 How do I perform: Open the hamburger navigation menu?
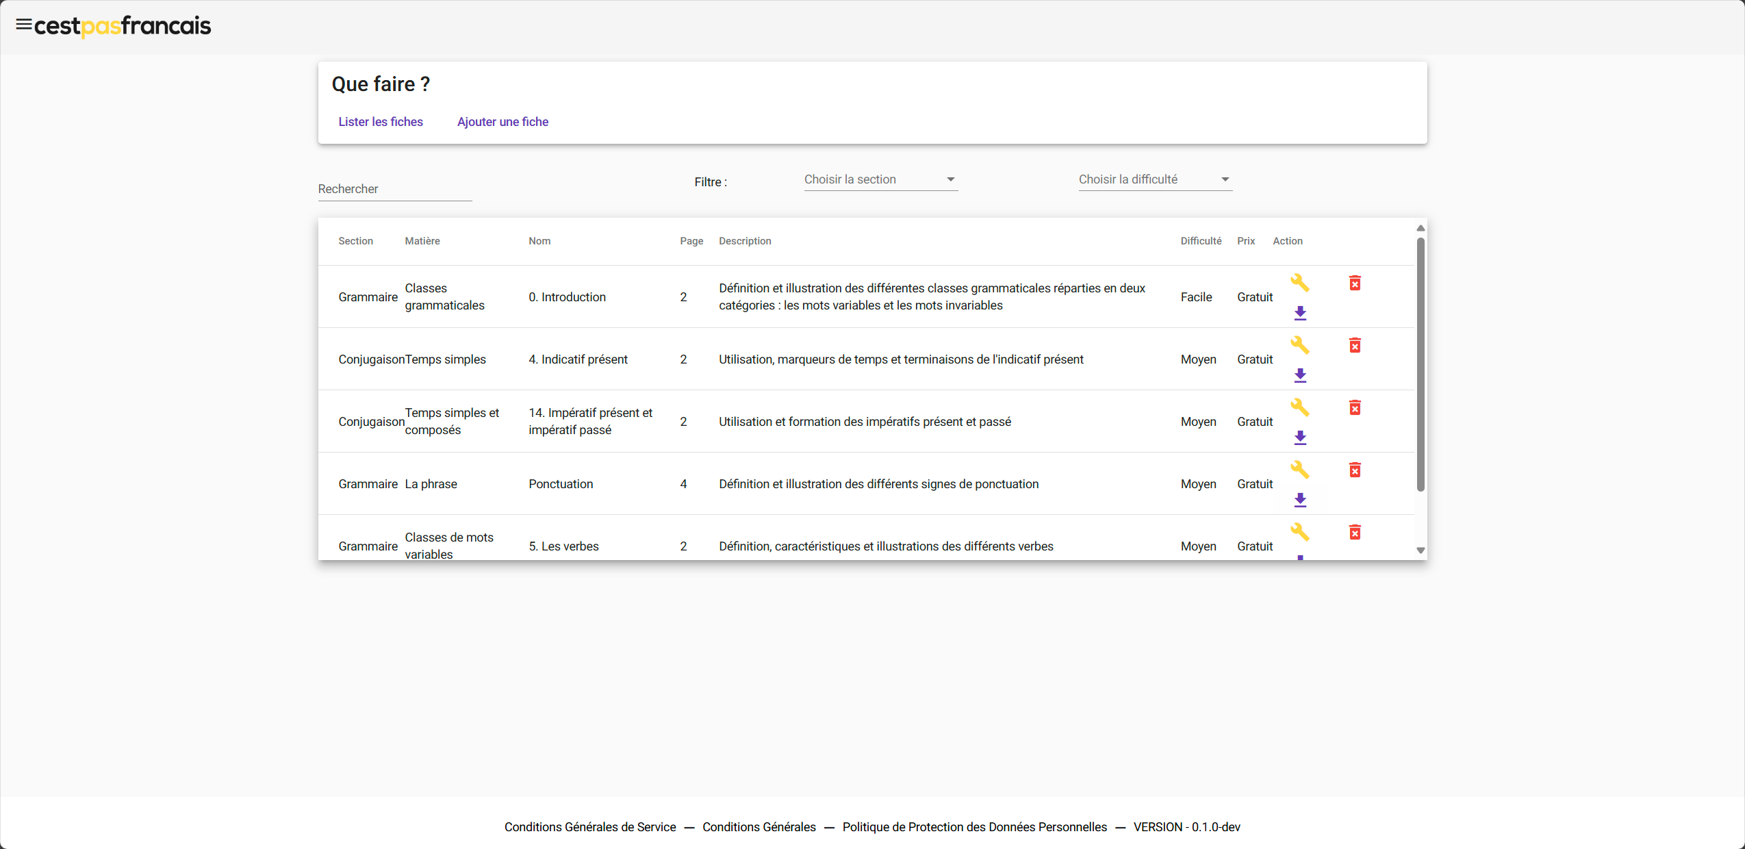click(24, 25)
